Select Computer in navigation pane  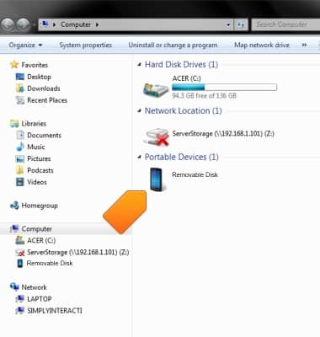(x=36, y=229)
